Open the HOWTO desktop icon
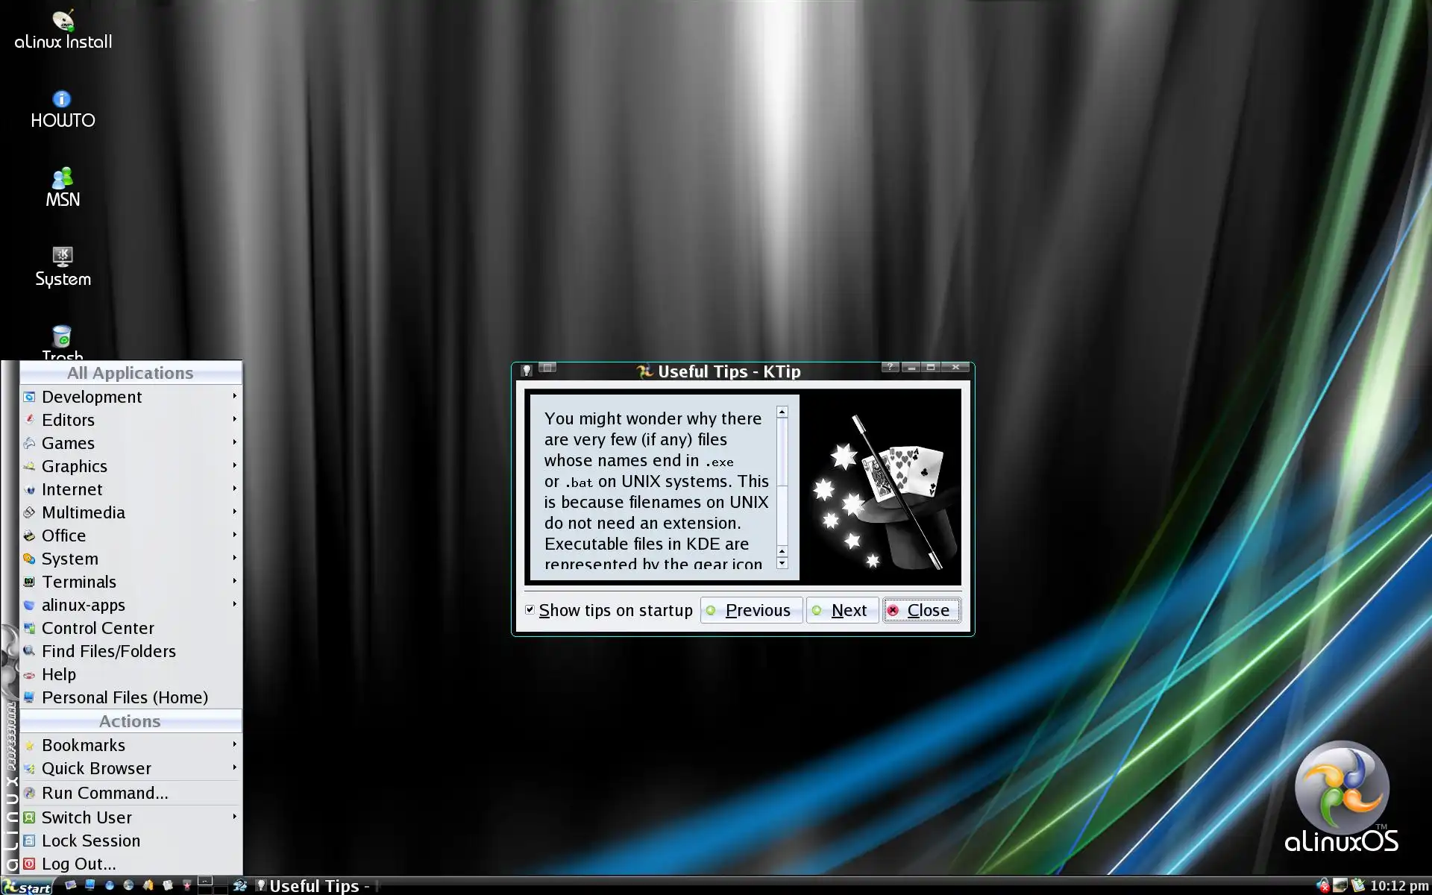This screenshot has width=1432, height=895. [x=62, y=108]
